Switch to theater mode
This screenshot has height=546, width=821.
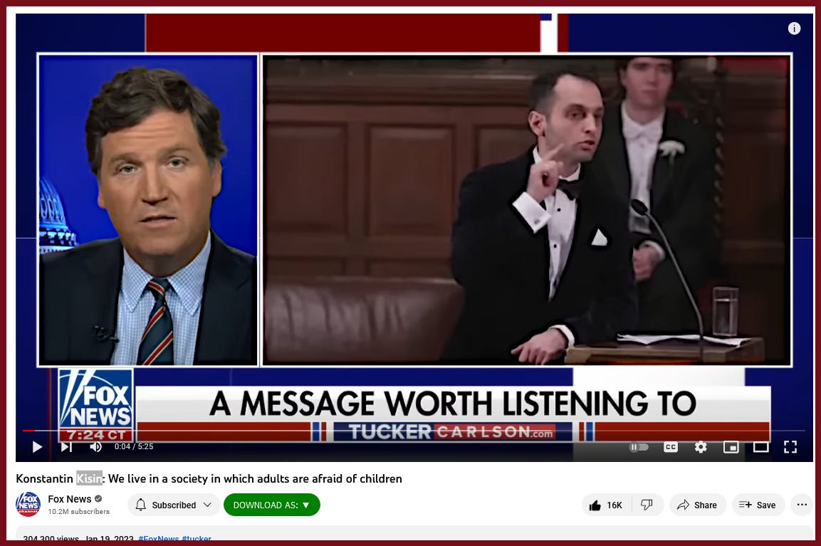pyautogui.click(x=760, y=446)
